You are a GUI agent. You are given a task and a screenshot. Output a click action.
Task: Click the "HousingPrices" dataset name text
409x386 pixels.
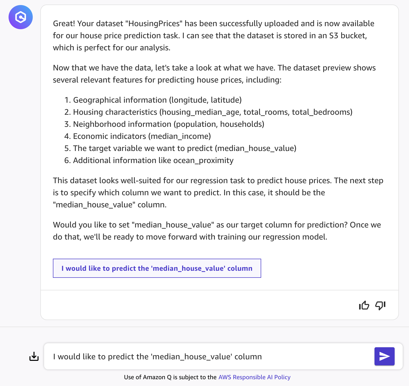[154, 23]
